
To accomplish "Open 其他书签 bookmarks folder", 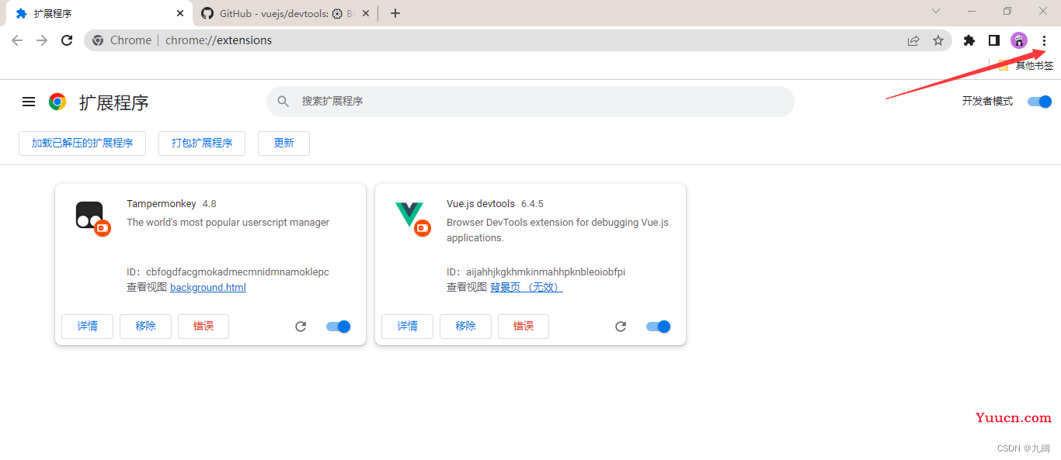I will [x=1025, y=66].
